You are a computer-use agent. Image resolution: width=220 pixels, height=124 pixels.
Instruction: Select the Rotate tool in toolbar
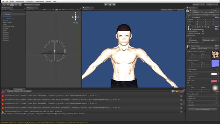pos(12,4)
